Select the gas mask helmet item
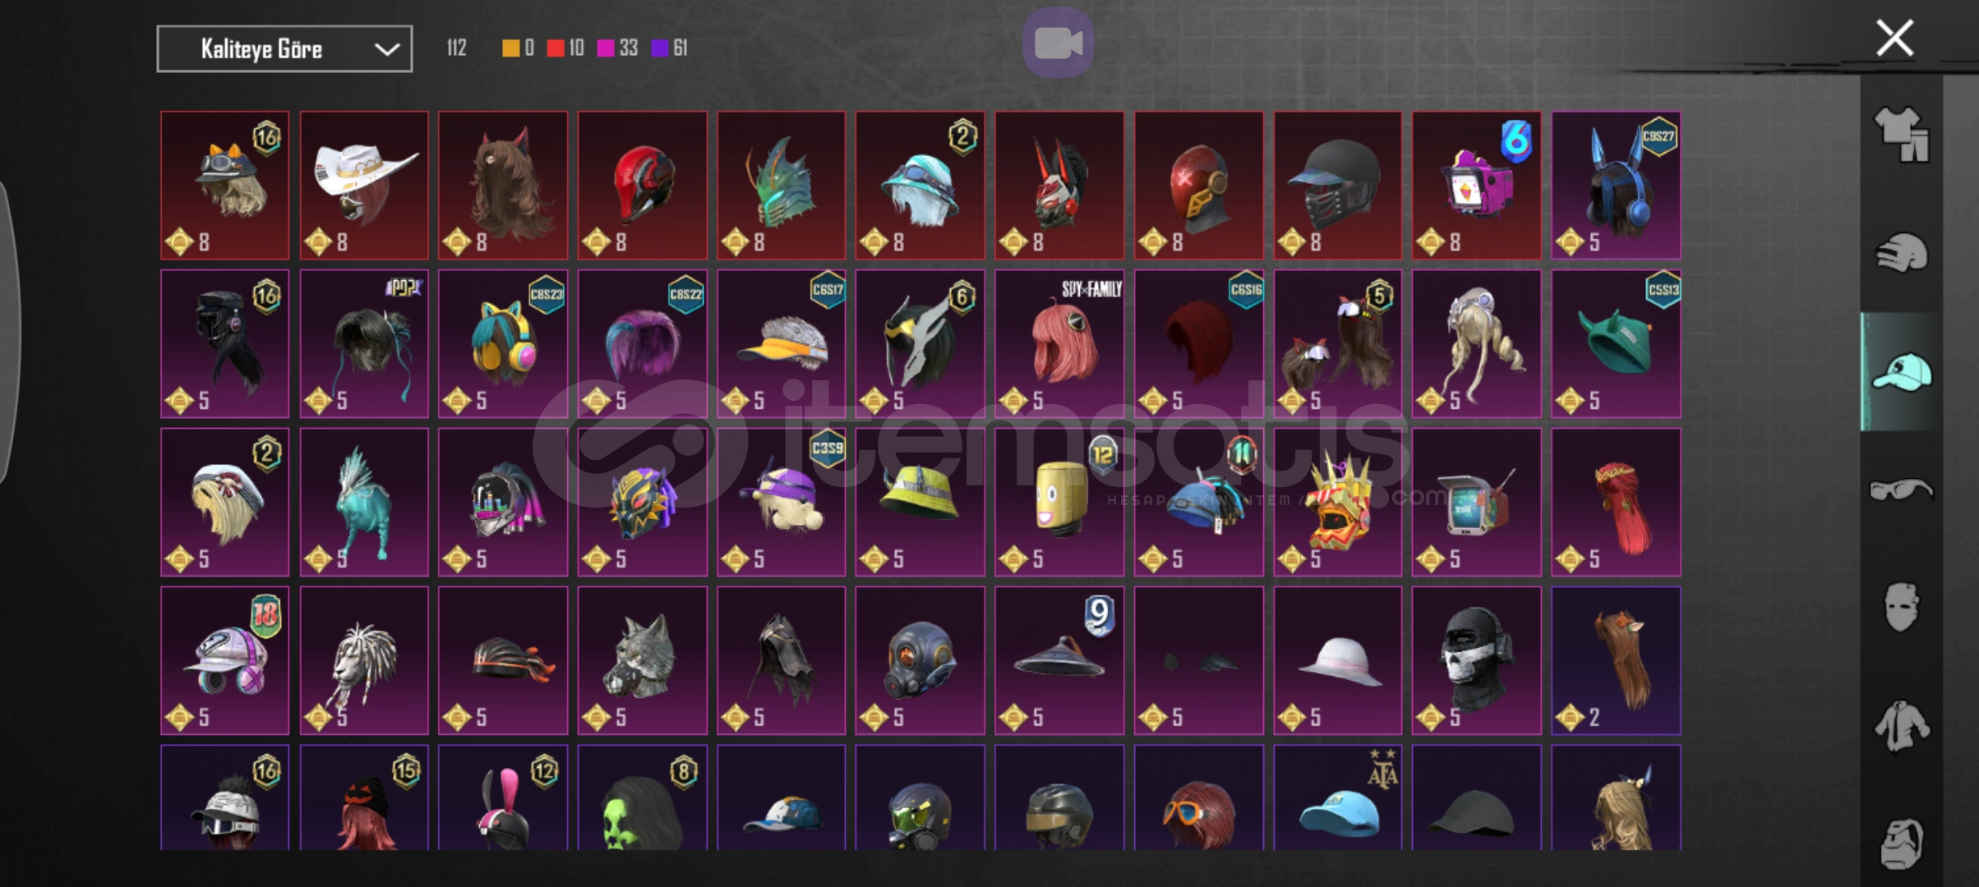Viewport: 1979px width, 887px height. (920, 660)
